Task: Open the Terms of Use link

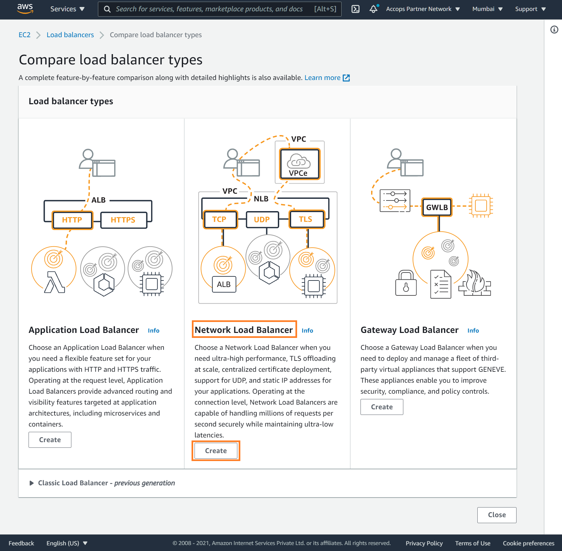Action: click(472, 543)
